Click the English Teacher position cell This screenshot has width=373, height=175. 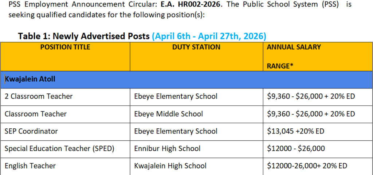pyautogui.click(x=30, y=166)
